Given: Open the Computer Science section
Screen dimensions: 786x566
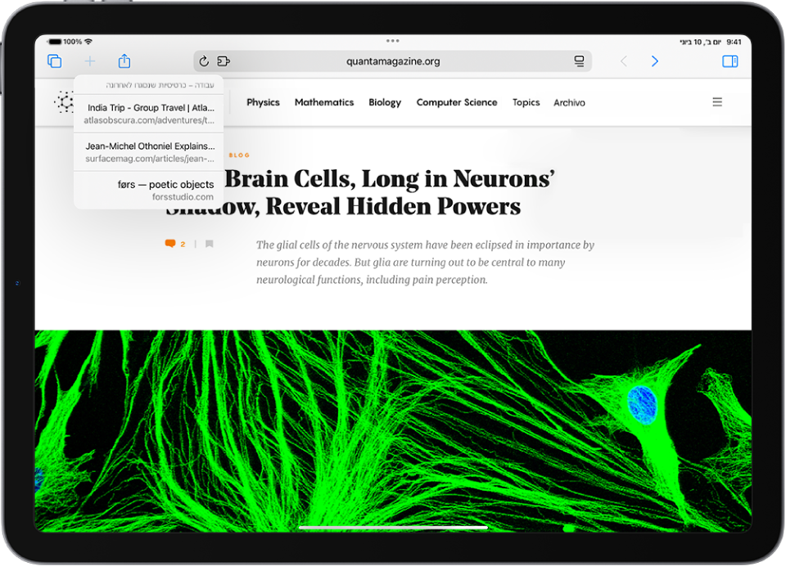Looking at the screenshot, I should 457,102.
